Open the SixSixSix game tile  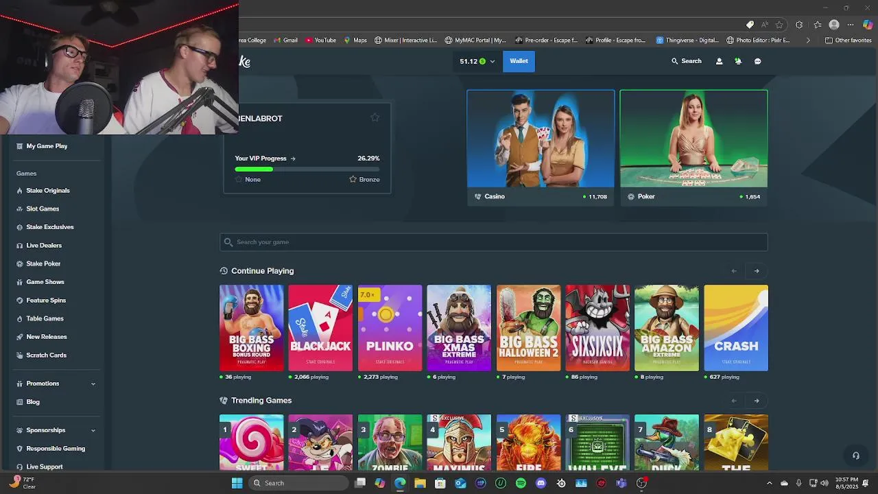pos(597,328)
